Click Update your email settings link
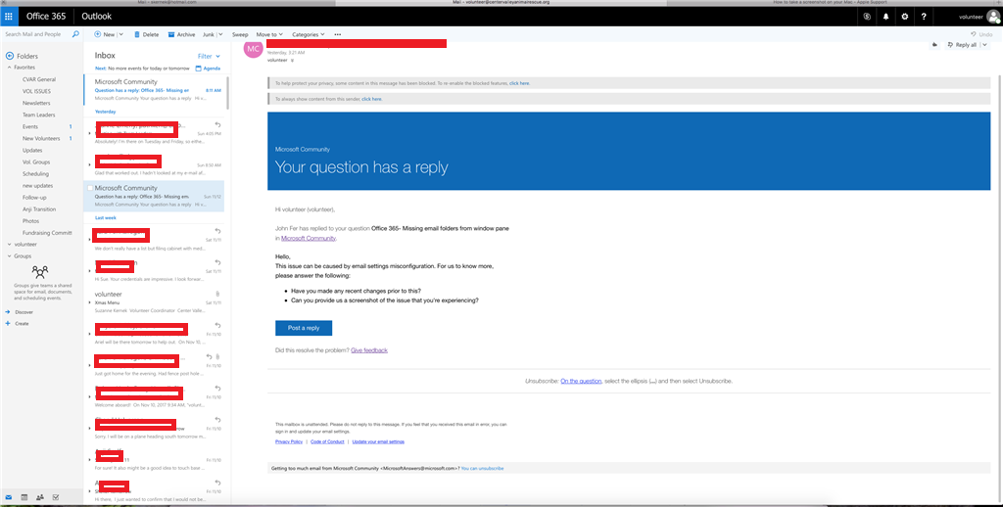The height and width of the screenshot is (507, 1003). (x=378, y=441)
